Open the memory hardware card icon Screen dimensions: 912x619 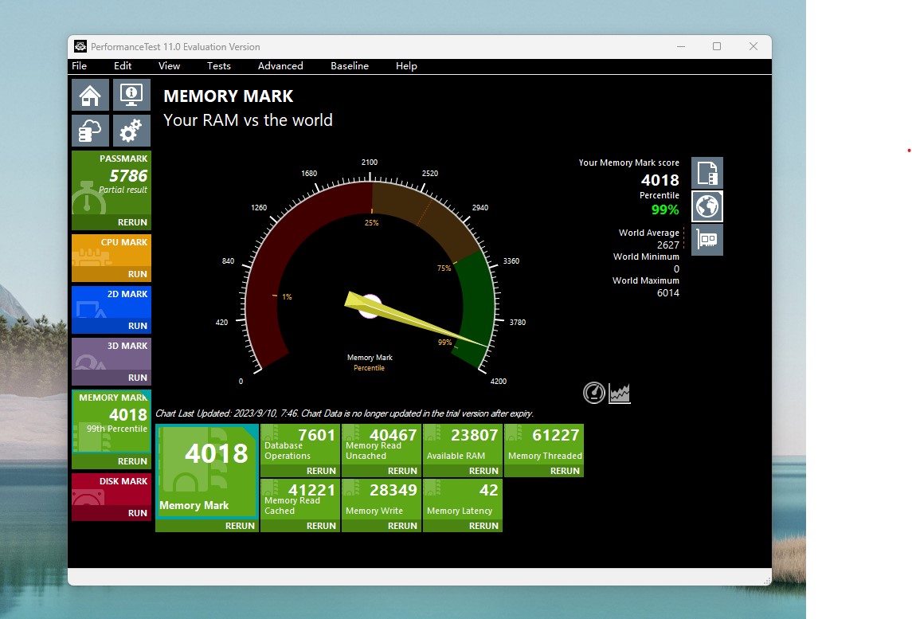click(707, 239)
